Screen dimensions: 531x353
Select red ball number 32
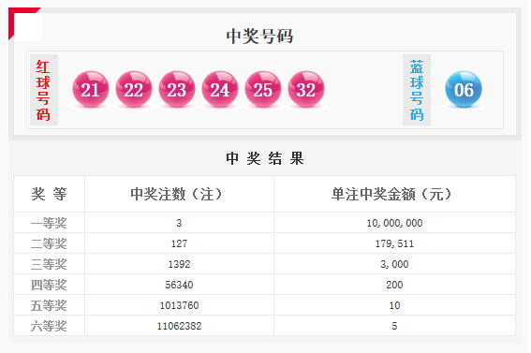[306, 89]
